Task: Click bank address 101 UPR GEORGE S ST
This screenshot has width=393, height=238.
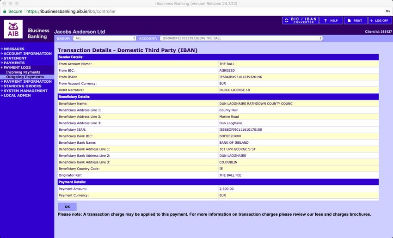Action: tap(237, 149)
